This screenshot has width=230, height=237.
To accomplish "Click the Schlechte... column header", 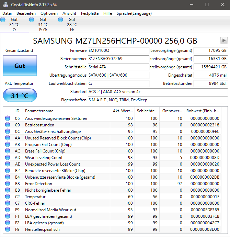I will point(147,111).
